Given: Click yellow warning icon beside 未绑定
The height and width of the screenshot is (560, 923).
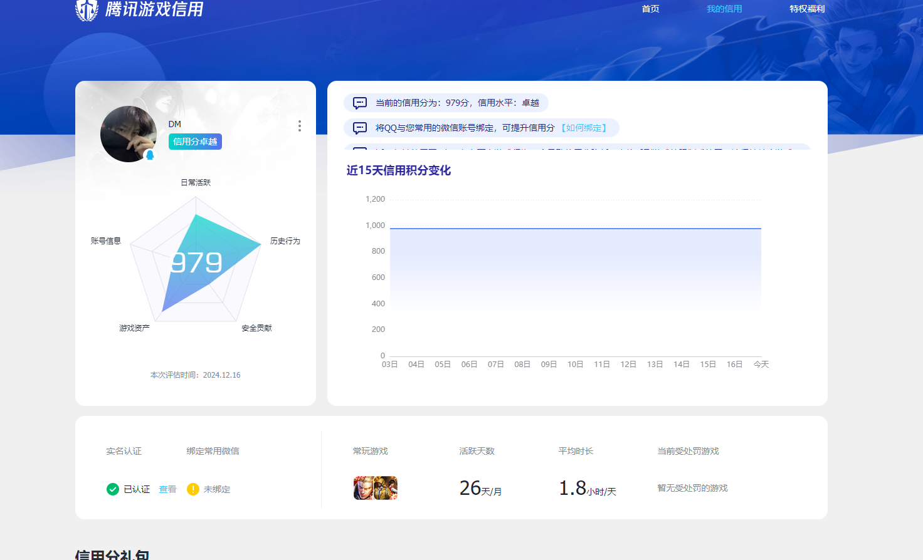Looking at the screenshot, I should (193, 489).
